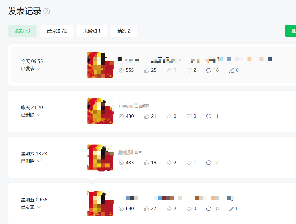Click the share icon in the 今天 09:55 row
The width and height of the screenshot is (296, 224).
pos(169,70)
